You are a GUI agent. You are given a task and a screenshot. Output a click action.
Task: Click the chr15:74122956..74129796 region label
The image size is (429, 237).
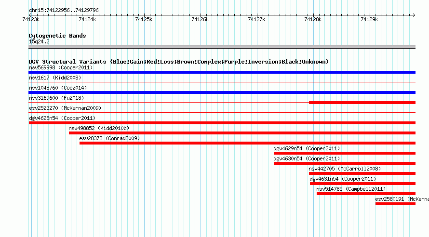click(64, 10)
